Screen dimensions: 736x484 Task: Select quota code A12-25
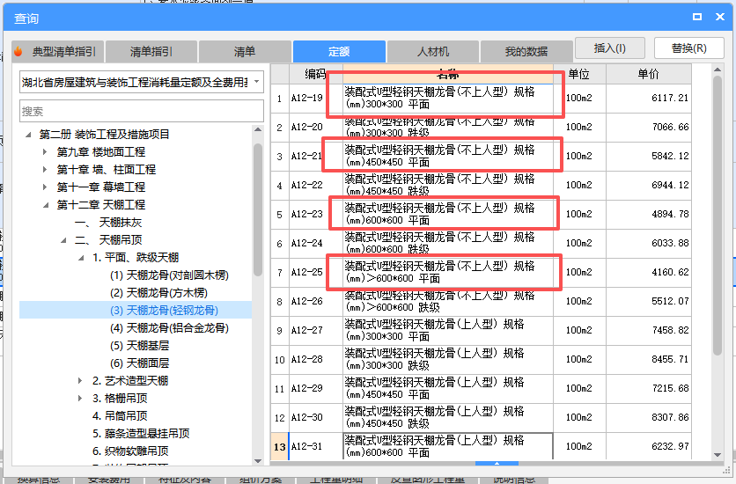pyautogui.click(x=307, y=272)
